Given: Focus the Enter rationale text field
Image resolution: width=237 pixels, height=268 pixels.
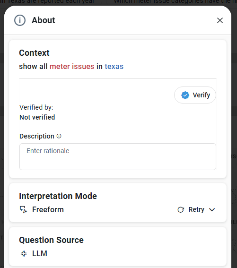Looking at the screenshot, I should [x=118, y=156].
